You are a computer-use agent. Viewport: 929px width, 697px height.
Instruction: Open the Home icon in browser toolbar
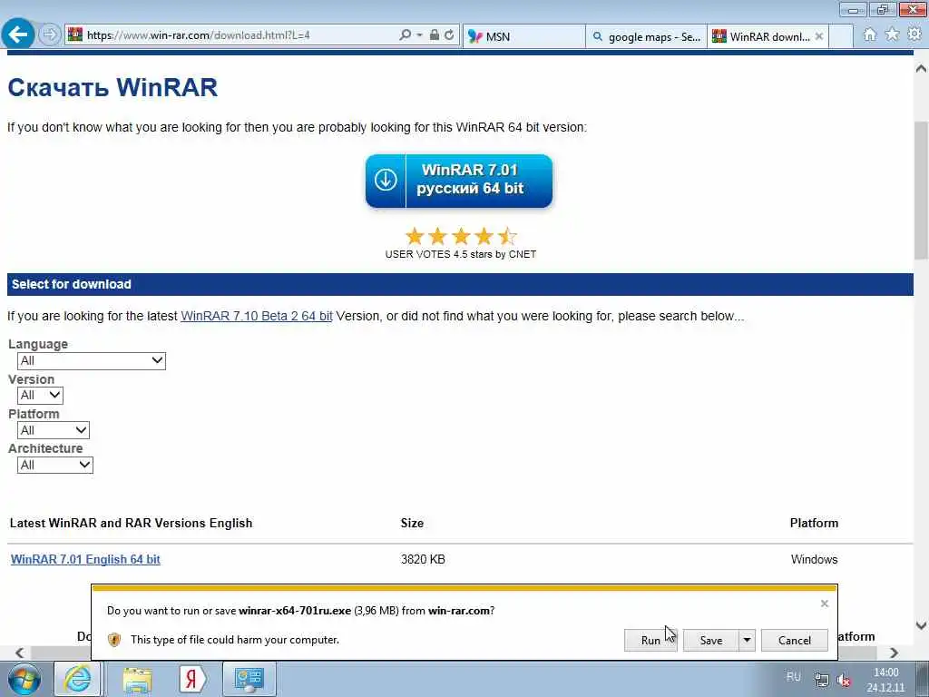[x=869, y=35]
